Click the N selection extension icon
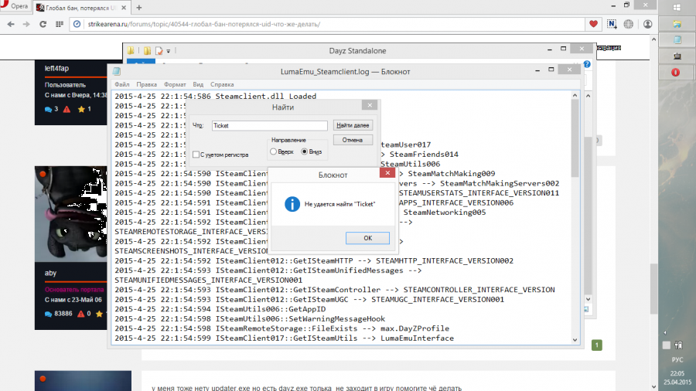The image size is (696, 391). 612,25
